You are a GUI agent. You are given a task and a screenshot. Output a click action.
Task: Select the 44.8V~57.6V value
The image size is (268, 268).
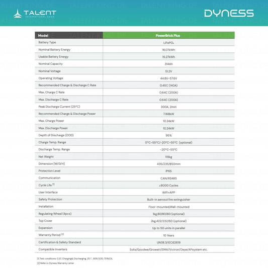pos(168,78)
